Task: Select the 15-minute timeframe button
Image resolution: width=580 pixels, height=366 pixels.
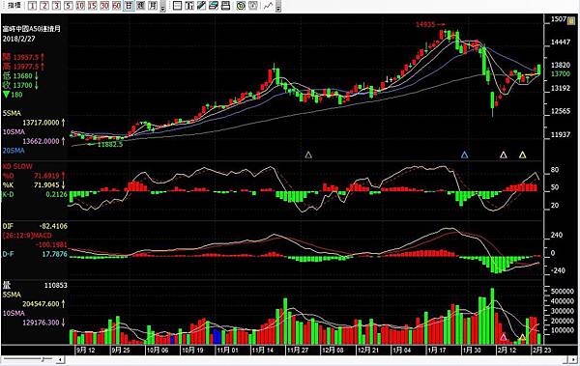Action: tap(93, 6)
